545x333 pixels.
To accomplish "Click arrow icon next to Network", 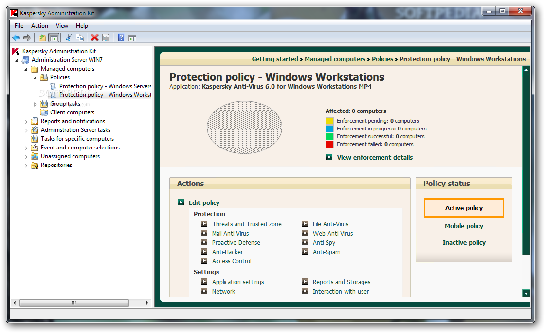I will [204, 291].
